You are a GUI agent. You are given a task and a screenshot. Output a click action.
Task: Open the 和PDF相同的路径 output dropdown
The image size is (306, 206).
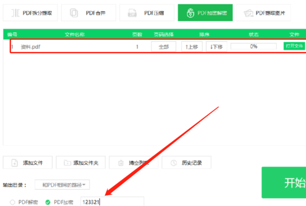(62, 184)
